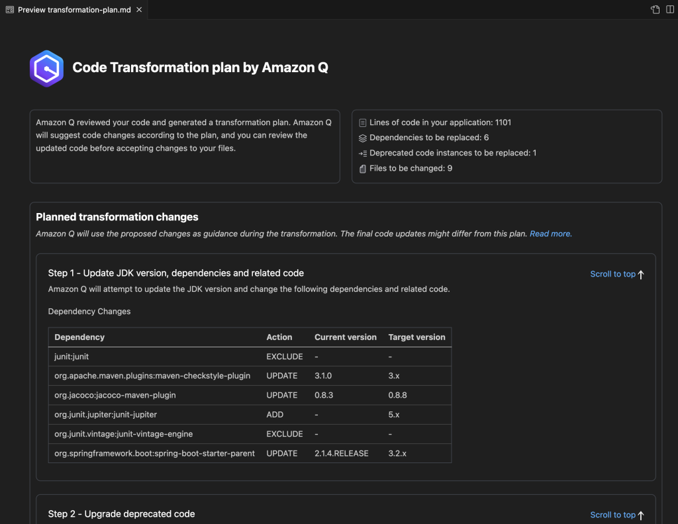Select the junit:junit table row

point(199,356)
